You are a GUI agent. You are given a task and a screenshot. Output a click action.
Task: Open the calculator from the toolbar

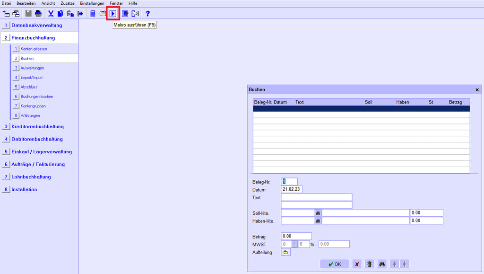(x=93, y=14)
